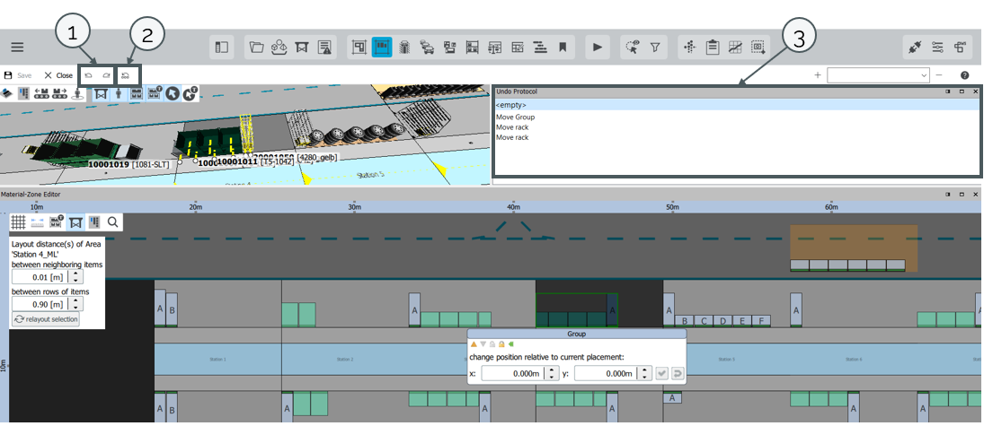Click the undo arrow icon
The image size is (984, 426).
point(89,75)
